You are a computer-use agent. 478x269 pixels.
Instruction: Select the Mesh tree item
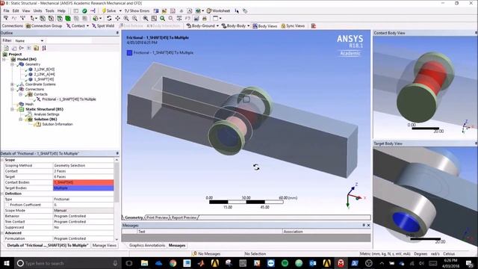[x=29, y=104]
